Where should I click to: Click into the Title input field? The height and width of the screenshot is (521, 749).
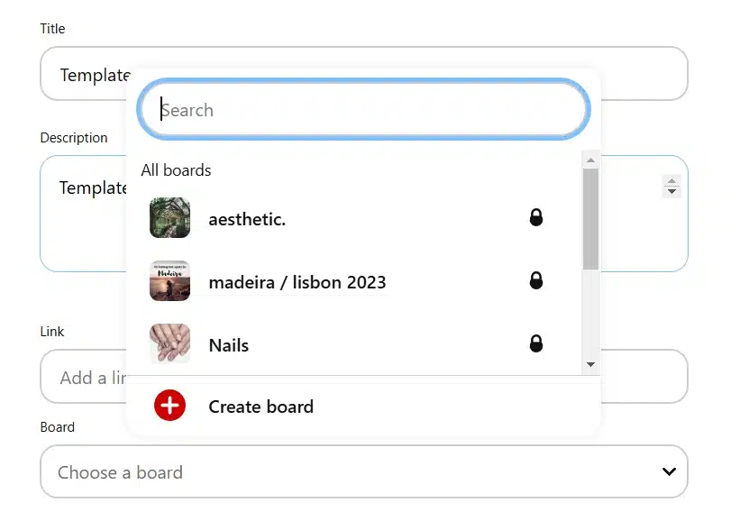(363, 74)
